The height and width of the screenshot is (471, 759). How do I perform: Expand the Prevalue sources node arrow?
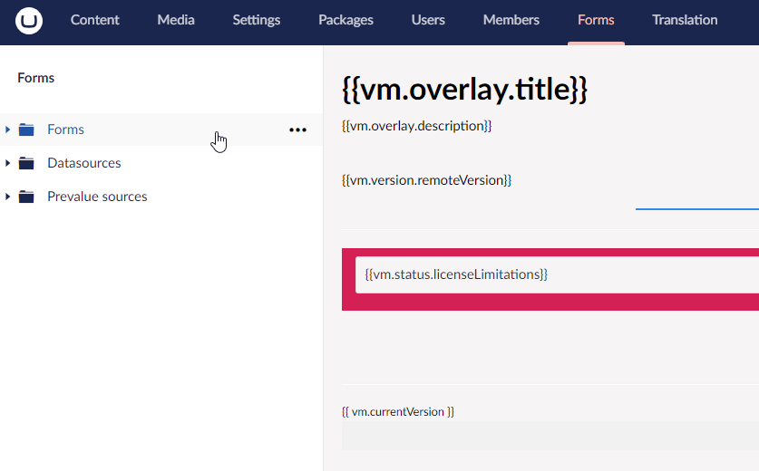tap(8, 197)
